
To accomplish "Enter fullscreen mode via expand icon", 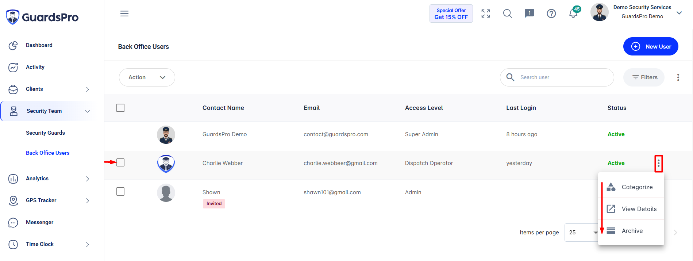I will [x=486, y=14].
